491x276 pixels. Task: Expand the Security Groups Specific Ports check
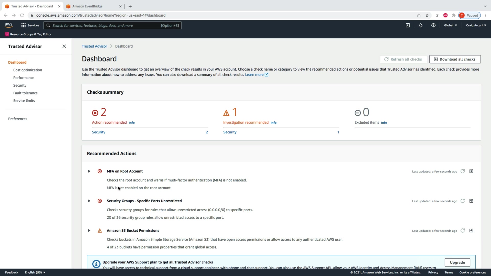89,201
